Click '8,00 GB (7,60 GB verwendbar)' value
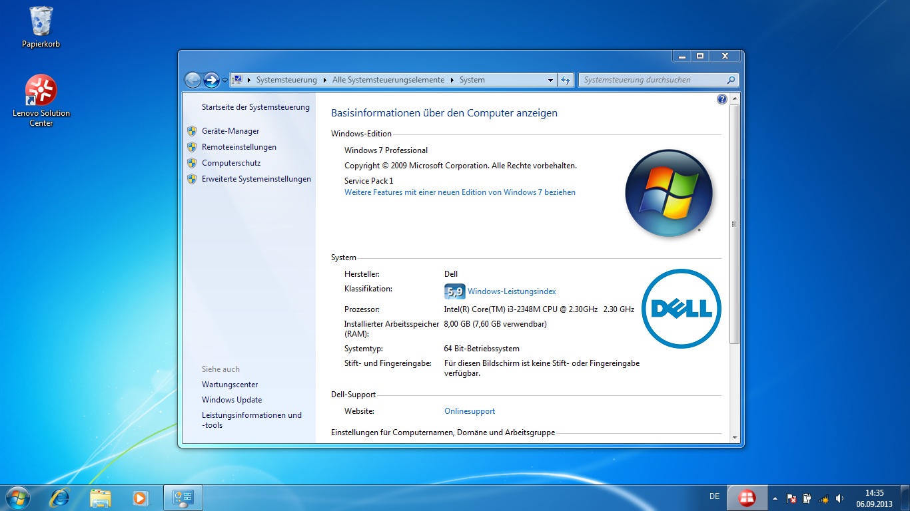The width and height of the screenshot is (910, 511). tap(495, 324)
